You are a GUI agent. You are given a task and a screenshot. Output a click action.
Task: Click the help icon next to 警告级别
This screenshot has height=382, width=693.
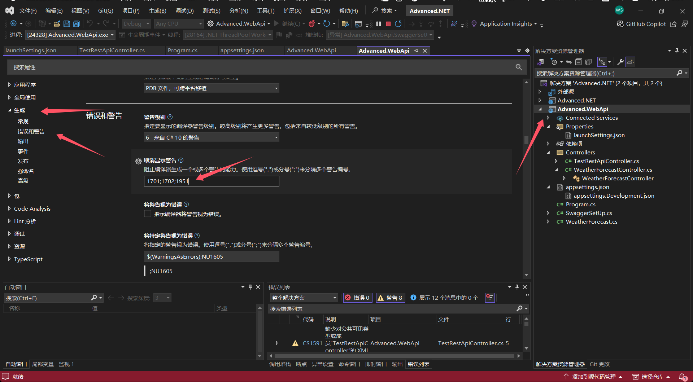170,117
